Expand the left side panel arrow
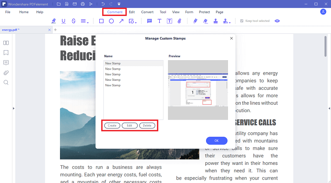 click(14, 108)
